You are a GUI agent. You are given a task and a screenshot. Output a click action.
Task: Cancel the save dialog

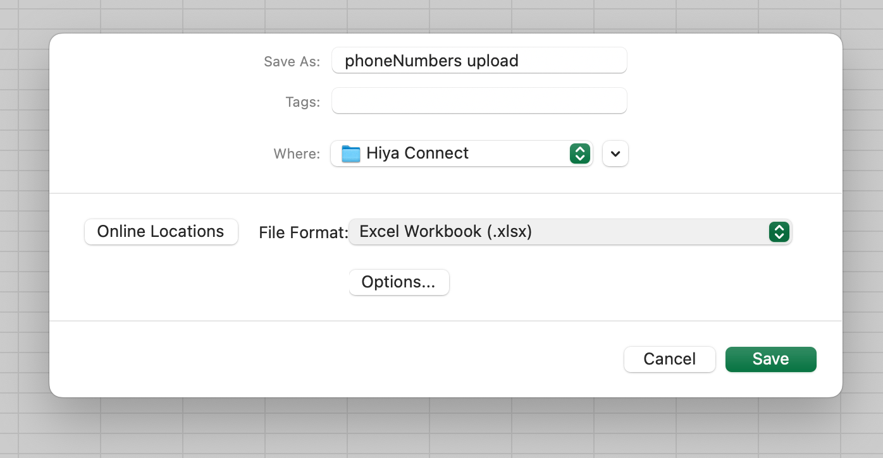(669, 359)
